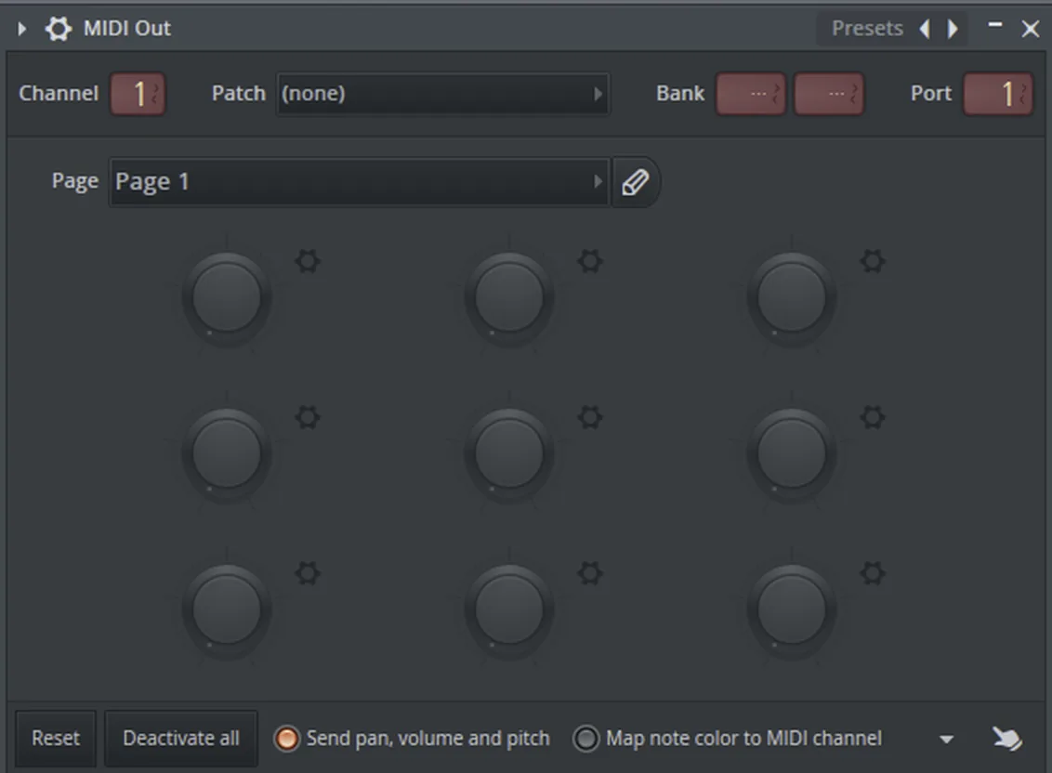Click the Channel number field
This screenshot has height=773, width=1052.
pos(138,94)
